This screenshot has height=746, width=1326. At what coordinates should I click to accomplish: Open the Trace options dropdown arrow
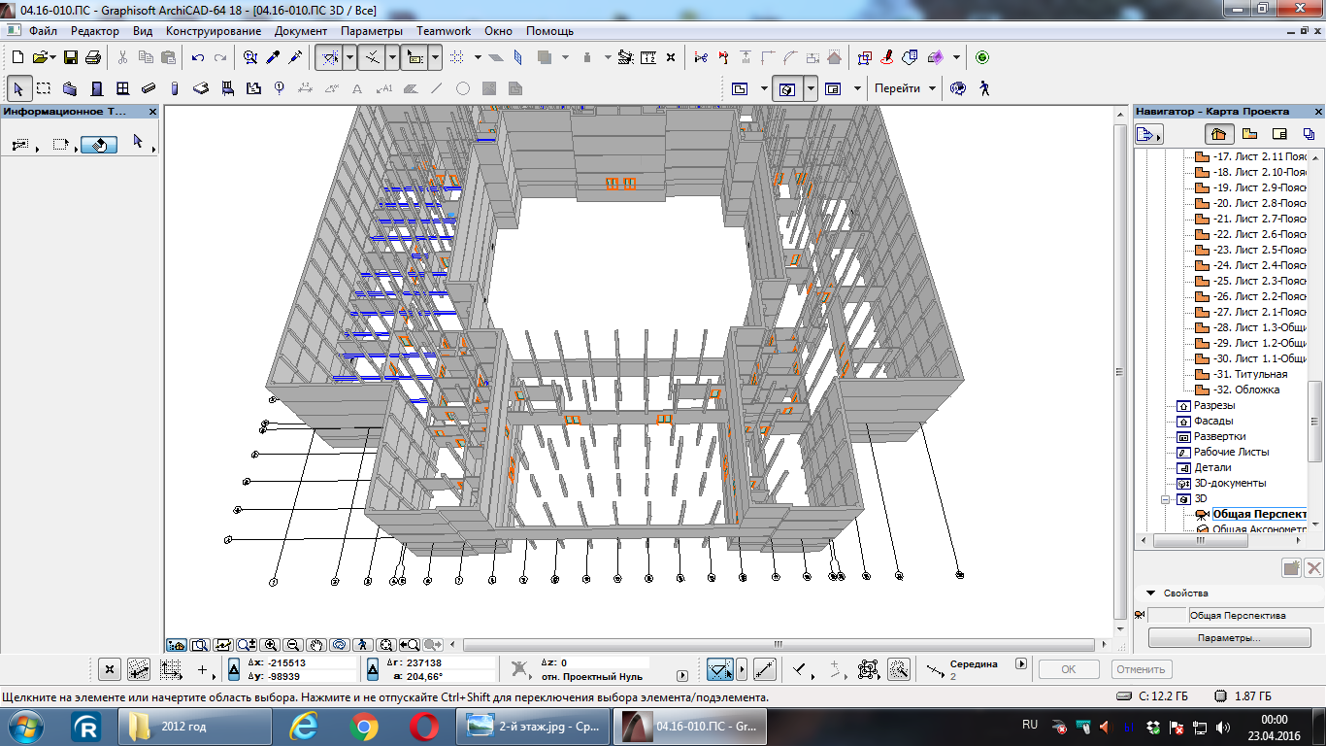[436, 57]
